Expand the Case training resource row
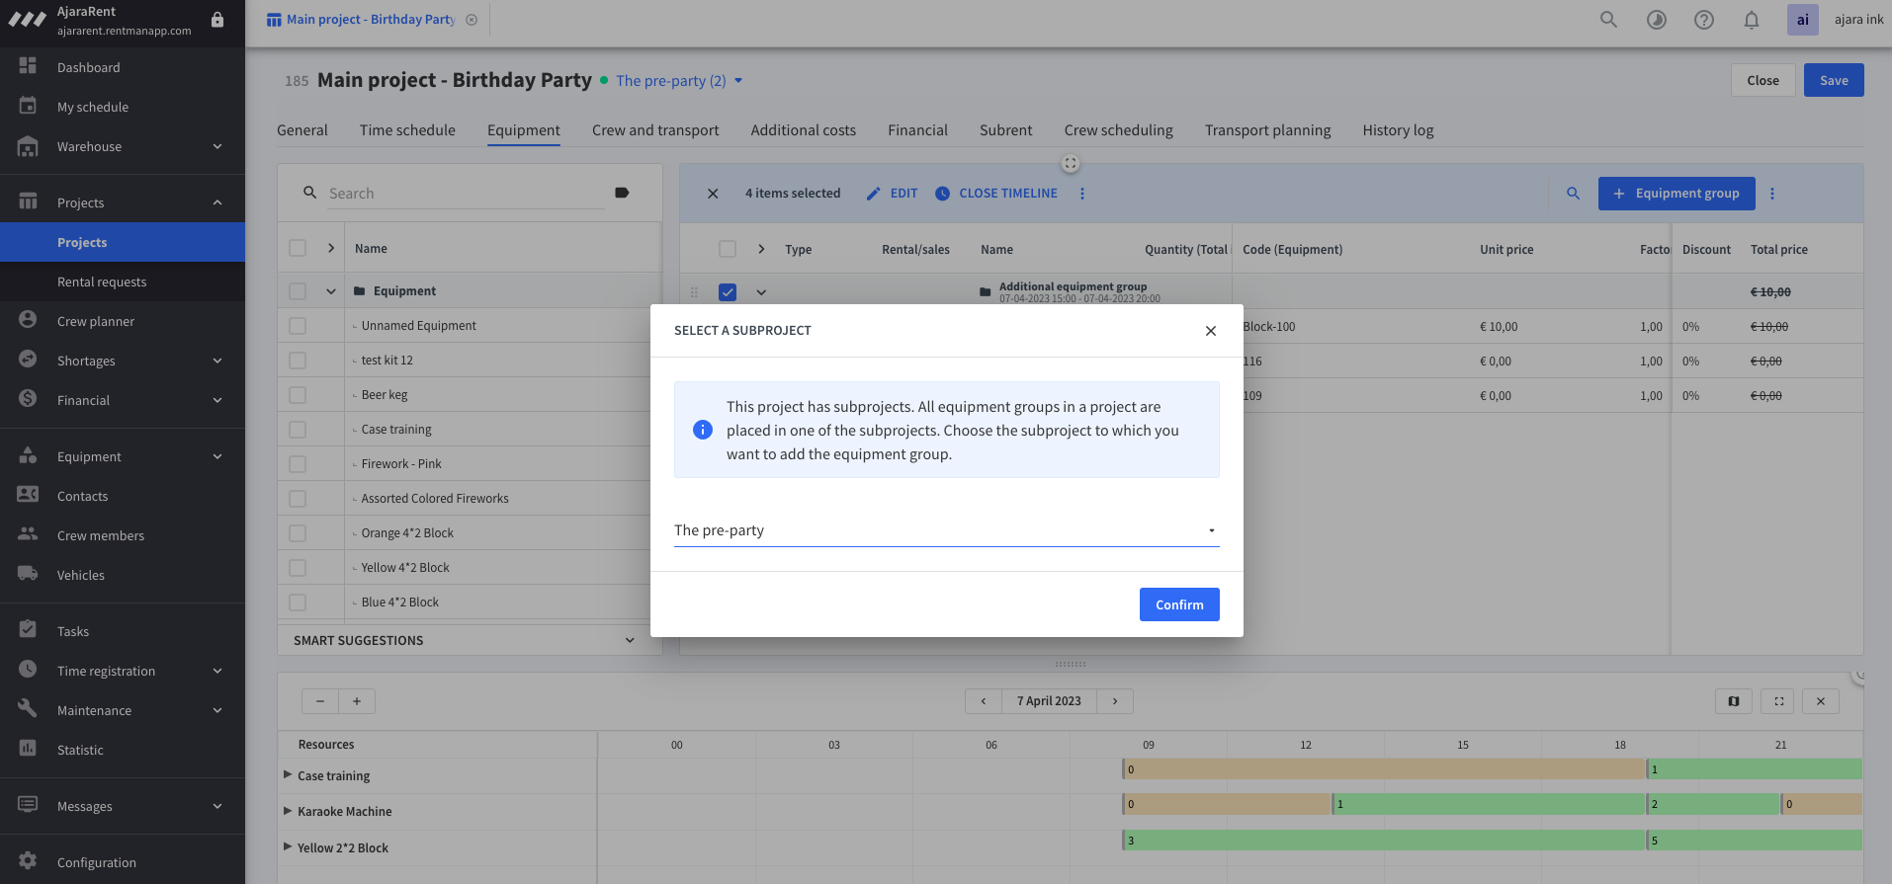Image resolution: width=1892 pixels, height=884 pixels. [x=288, y=775]
